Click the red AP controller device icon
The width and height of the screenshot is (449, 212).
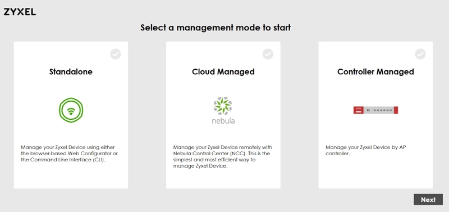[375, 110]
